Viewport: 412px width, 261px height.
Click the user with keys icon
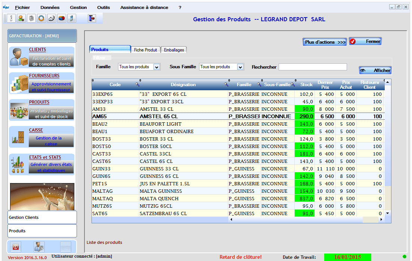(39, 246)
